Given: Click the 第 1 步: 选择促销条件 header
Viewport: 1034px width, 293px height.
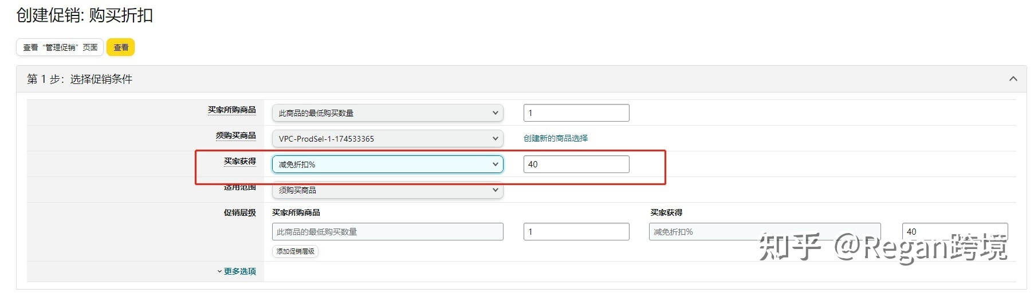Looking at the screenshot, I should coord(80,79).
